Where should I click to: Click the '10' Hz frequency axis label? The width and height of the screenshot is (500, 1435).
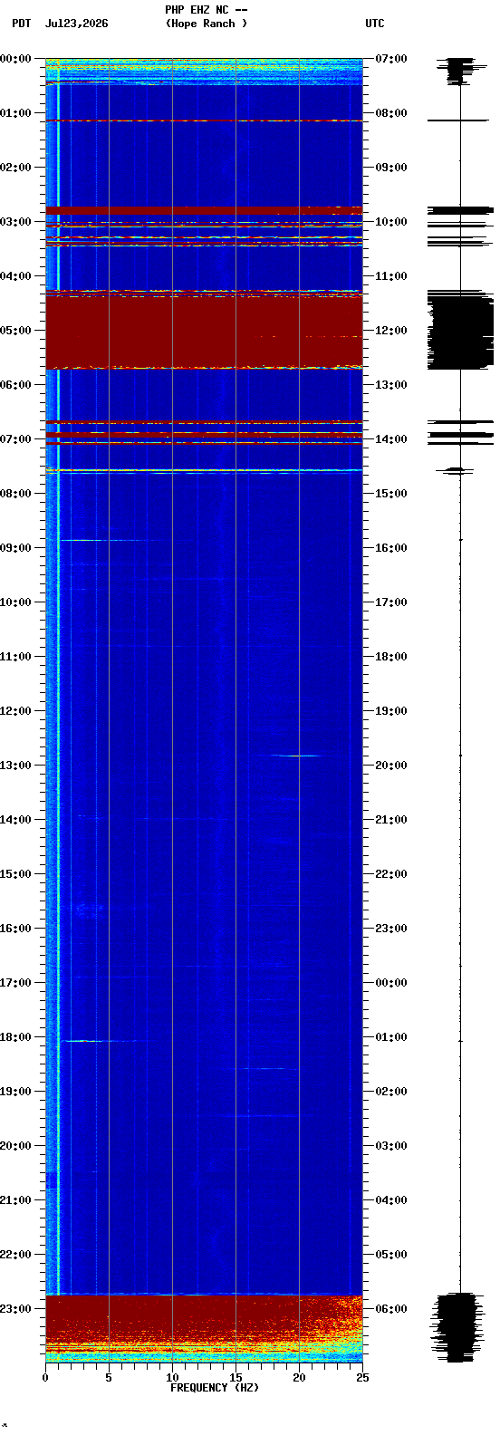pyautogui.click(x=172, y=1378)
